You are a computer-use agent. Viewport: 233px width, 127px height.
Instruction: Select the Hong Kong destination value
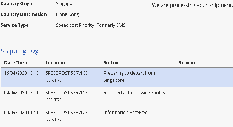pyautogui.click(x=67, y=14)
